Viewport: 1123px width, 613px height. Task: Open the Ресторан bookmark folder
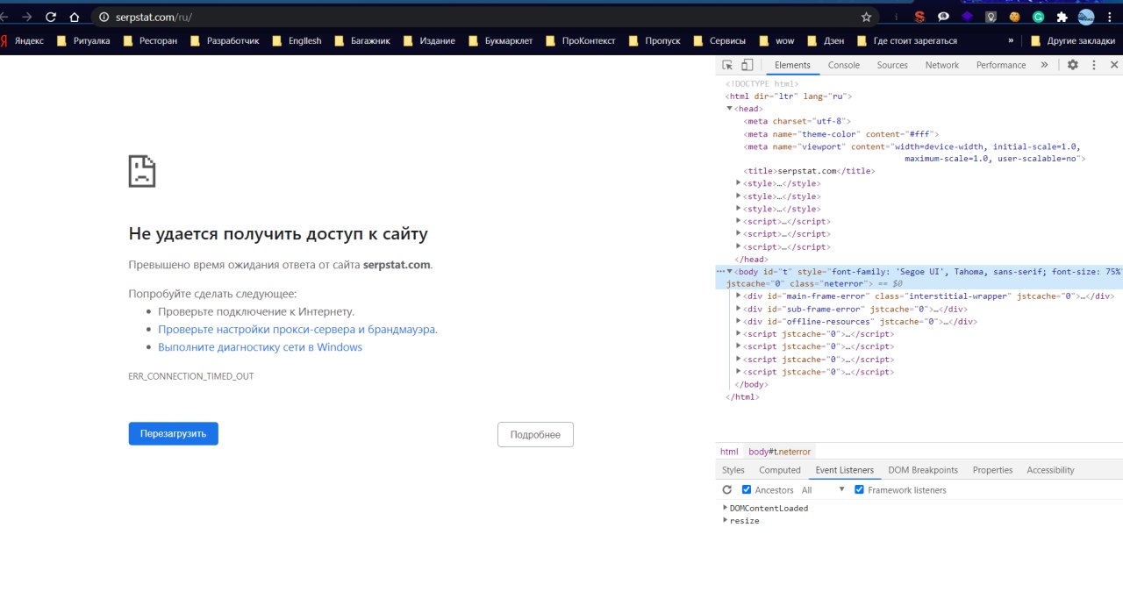click(149, 40)
